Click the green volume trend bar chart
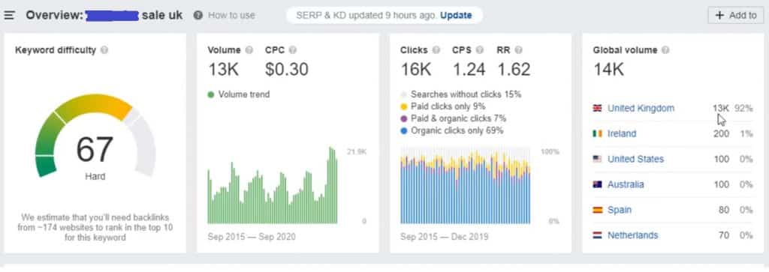The image size is (769, 272). coord(272,185)
